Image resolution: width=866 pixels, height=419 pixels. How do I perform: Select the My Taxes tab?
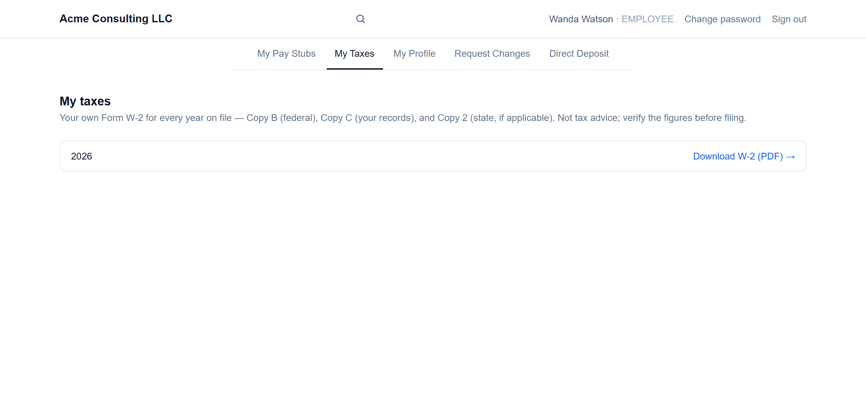(355, 53)
